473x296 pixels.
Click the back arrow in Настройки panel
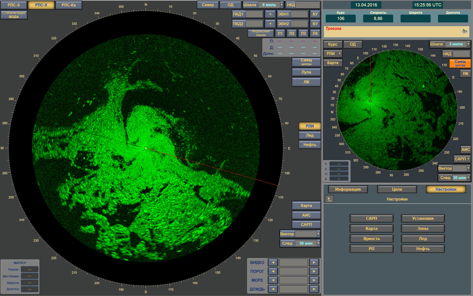(329, 199)
